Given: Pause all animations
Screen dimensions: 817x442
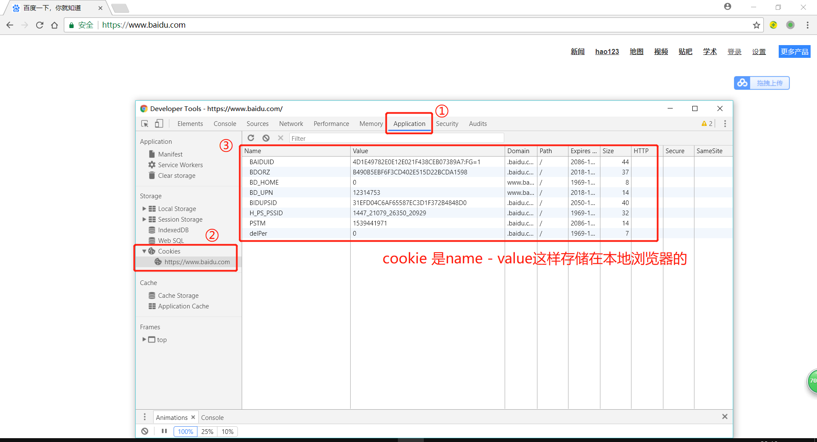Looking at the screenshot, I should pos(164,431).
